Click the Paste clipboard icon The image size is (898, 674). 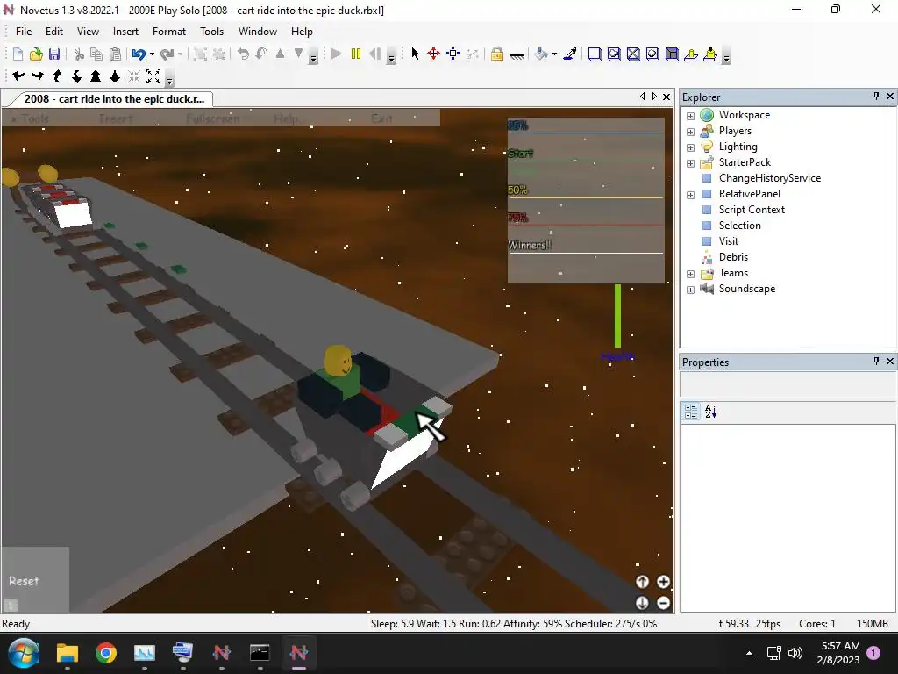tap(115, 54)
